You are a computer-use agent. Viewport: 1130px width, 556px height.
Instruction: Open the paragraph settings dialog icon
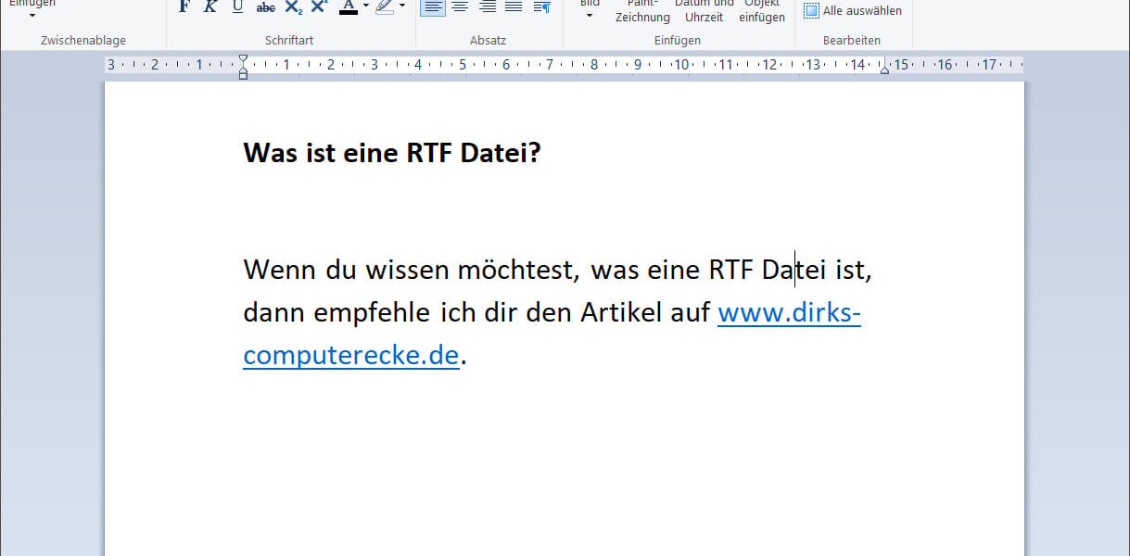pos(542,7)
